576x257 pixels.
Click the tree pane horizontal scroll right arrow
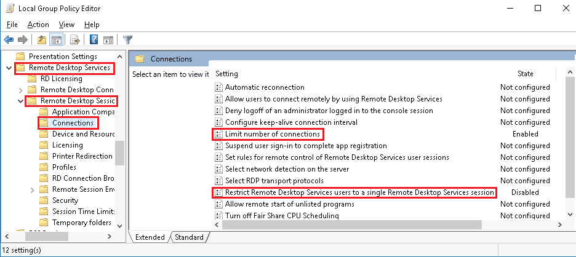click(x=110, y=237)
